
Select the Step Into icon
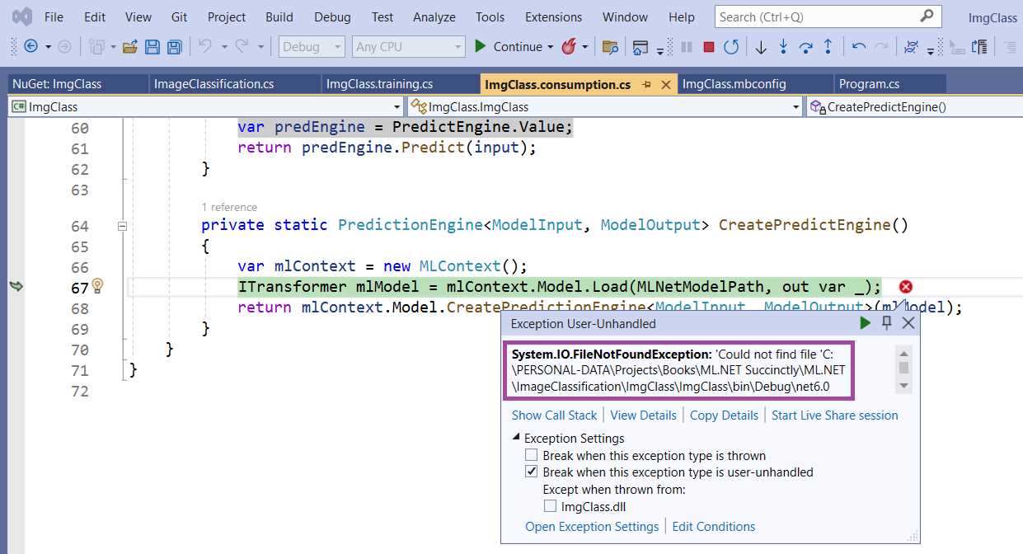pos(782,47)
